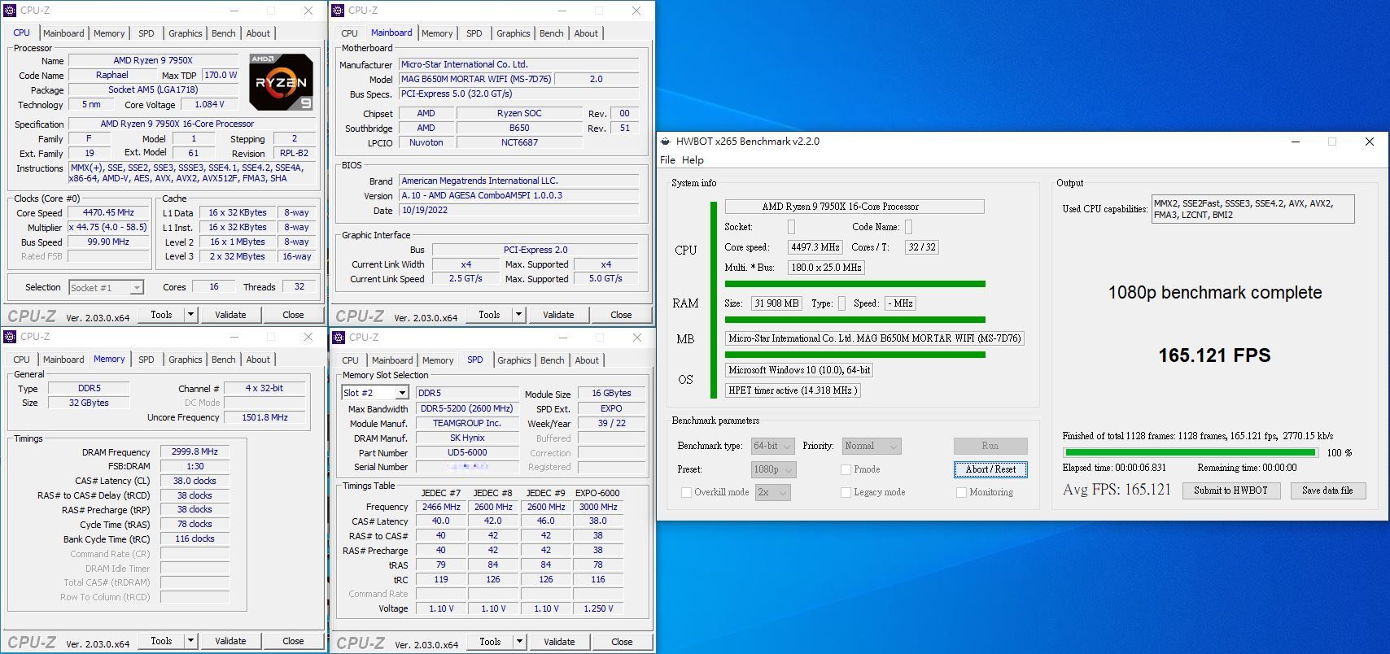The height and width of the screenshot is (654, 1390).
Task: Click Validate in Mainboard window
Action: pyautogui.click(x=558, y=315)
